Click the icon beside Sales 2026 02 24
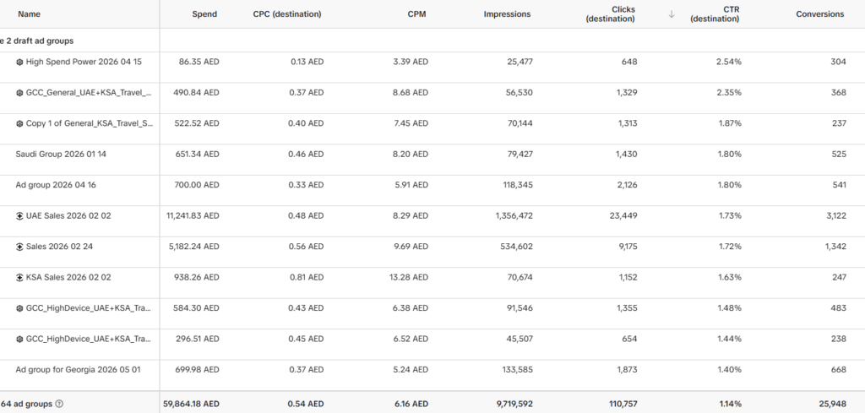Viewport: 865px width, 413px height. coord(19,247)
